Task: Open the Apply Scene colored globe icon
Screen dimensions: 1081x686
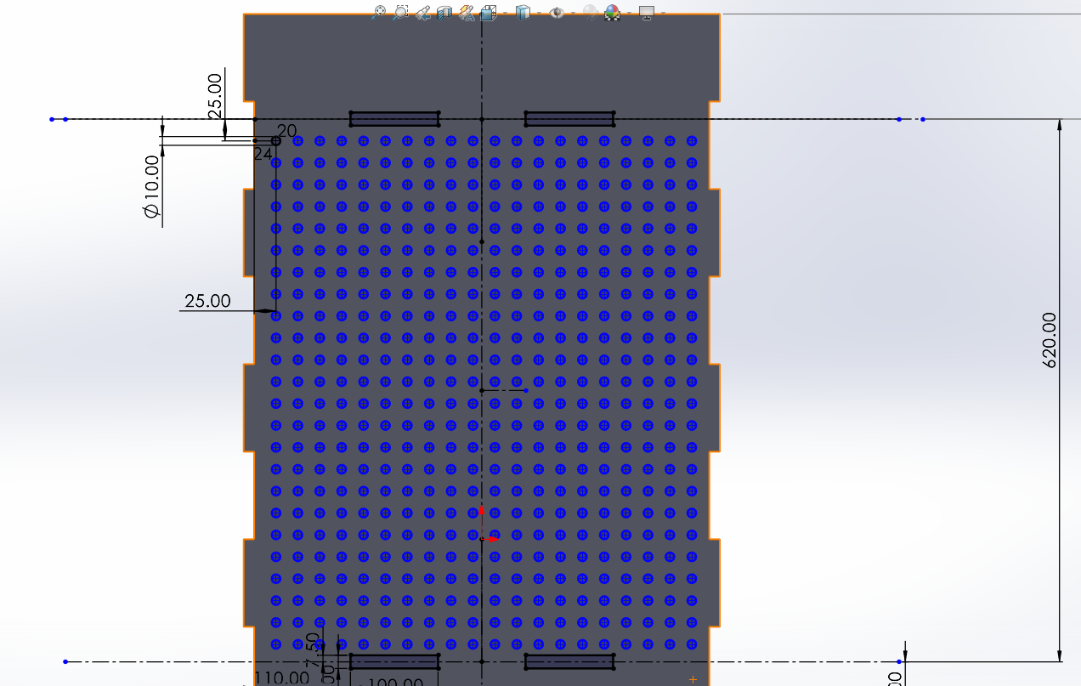Action: (612, 13)
